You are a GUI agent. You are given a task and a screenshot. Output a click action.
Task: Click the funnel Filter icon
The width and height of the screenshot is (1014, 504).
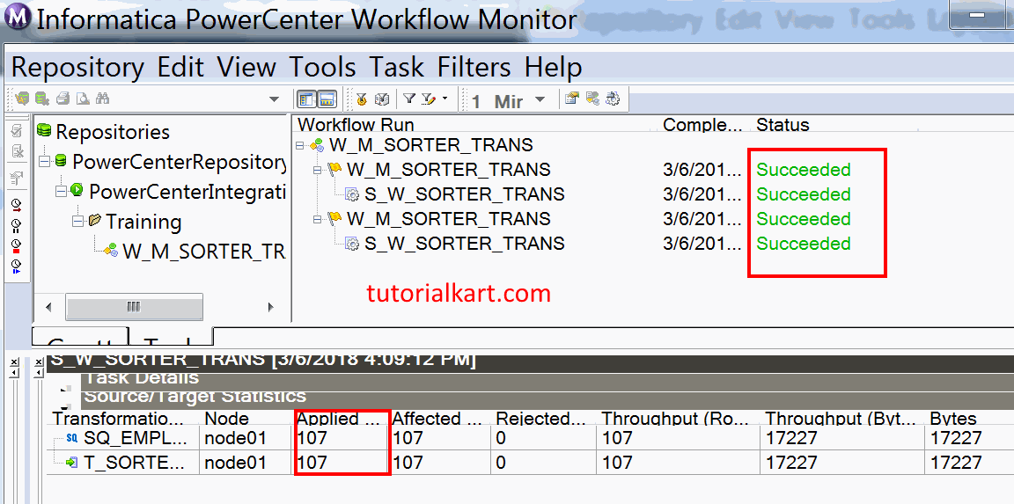pyautogui.click(x=408, y=99)
